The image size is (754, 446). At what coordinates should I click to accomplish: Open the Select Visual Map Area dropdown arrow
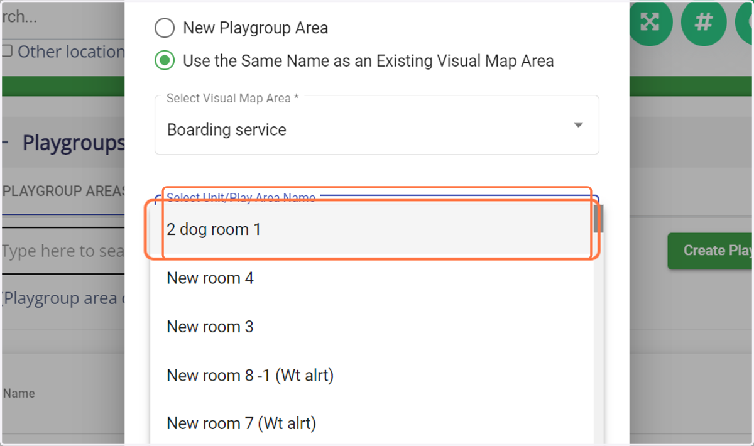pyautogui.click(x=578, y=126)
